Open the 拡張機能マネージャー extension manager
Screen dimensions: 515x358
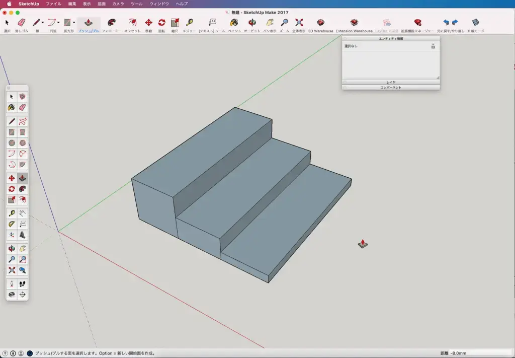(417, 25)
